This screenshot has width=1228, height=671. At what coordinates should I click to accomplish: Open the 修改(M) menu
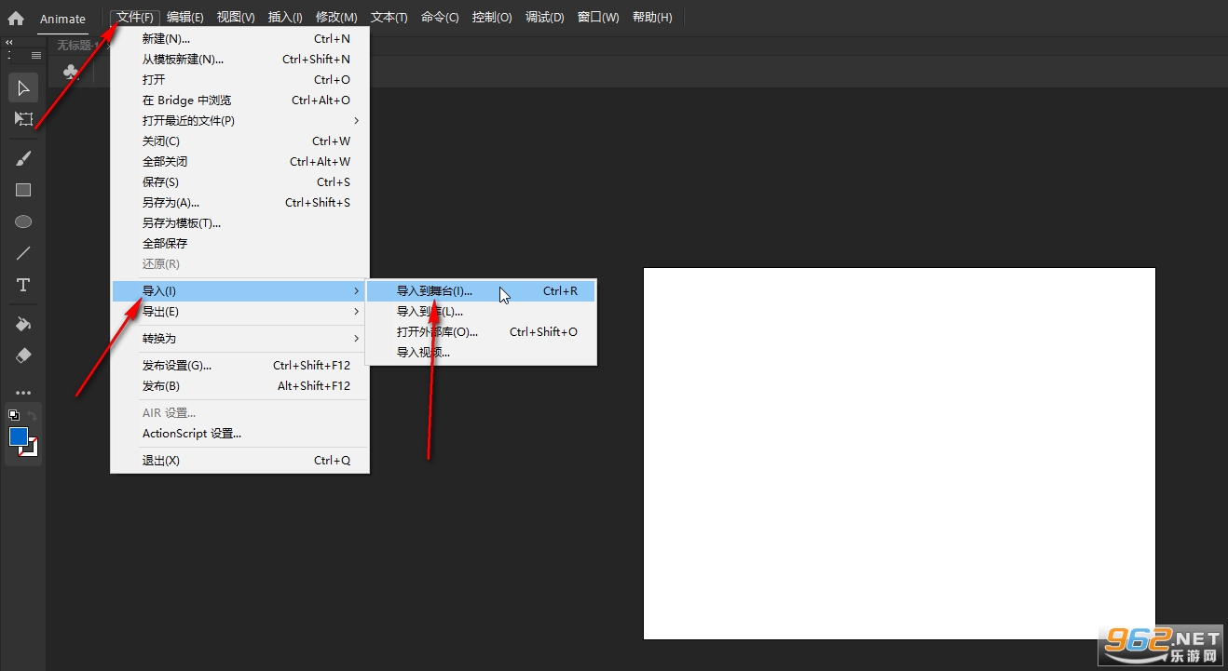pyautogui.click(x=335, y=18)
